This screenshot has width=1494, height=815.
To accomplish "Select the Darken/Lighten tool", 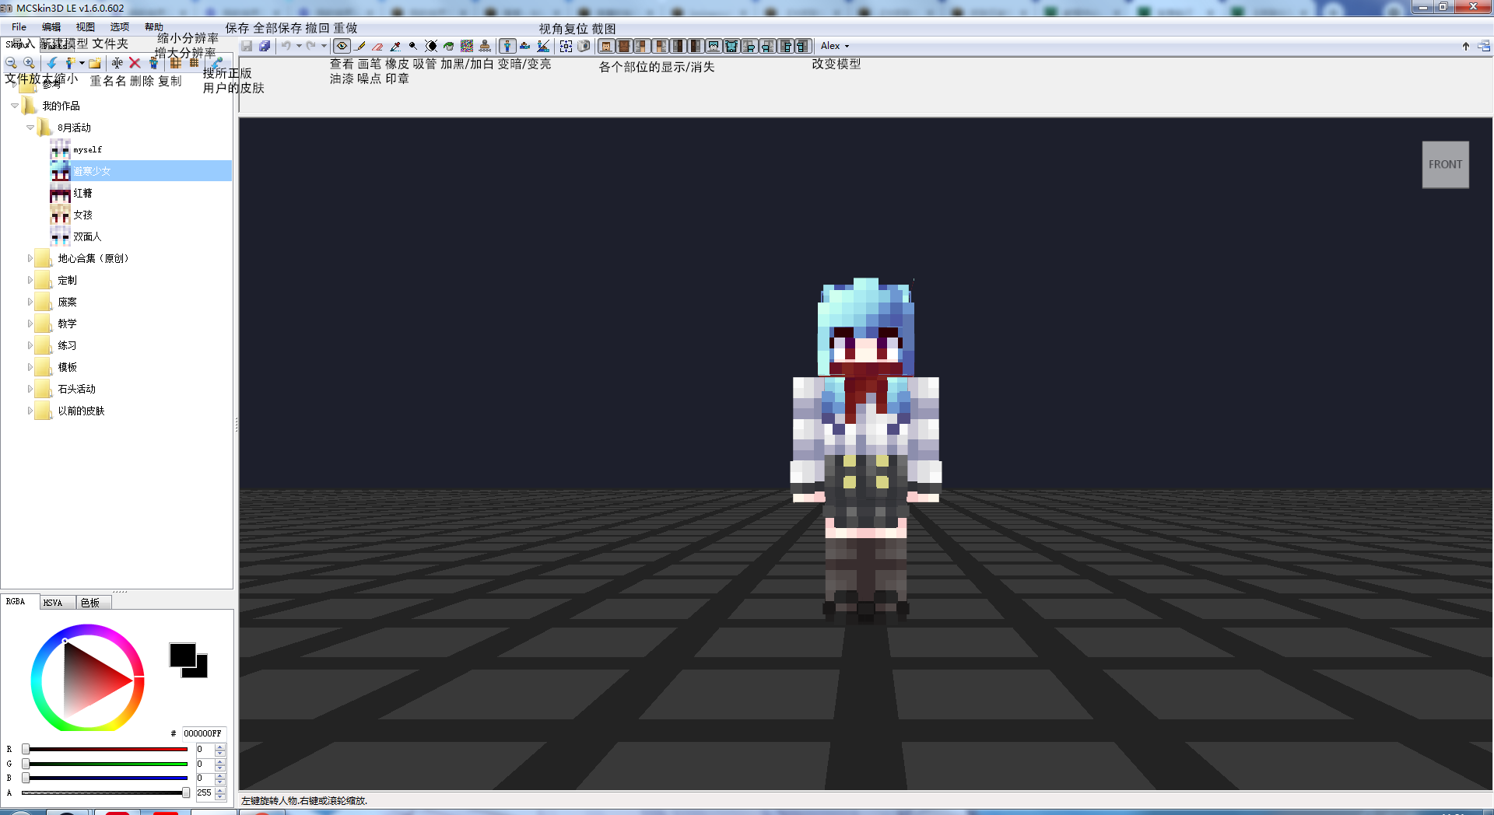I will (x=431, y=46).
